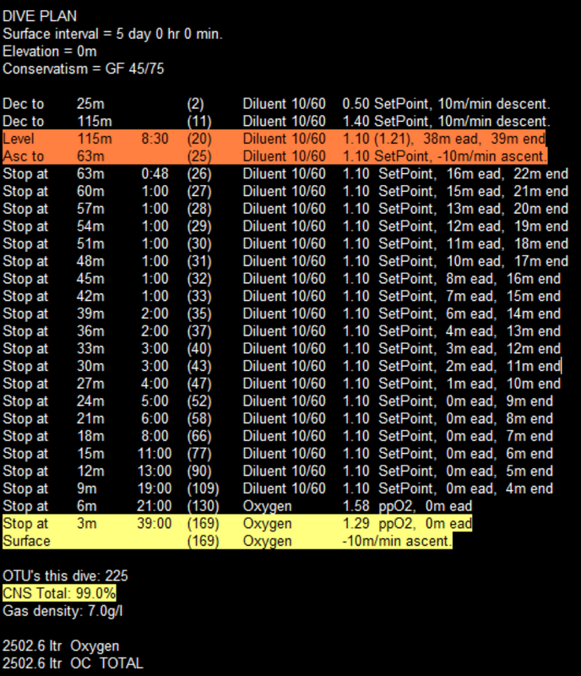Click the yellow Stop at 3m row
The height and width of the screenshot is (676, 581).
tap(236, 524)
